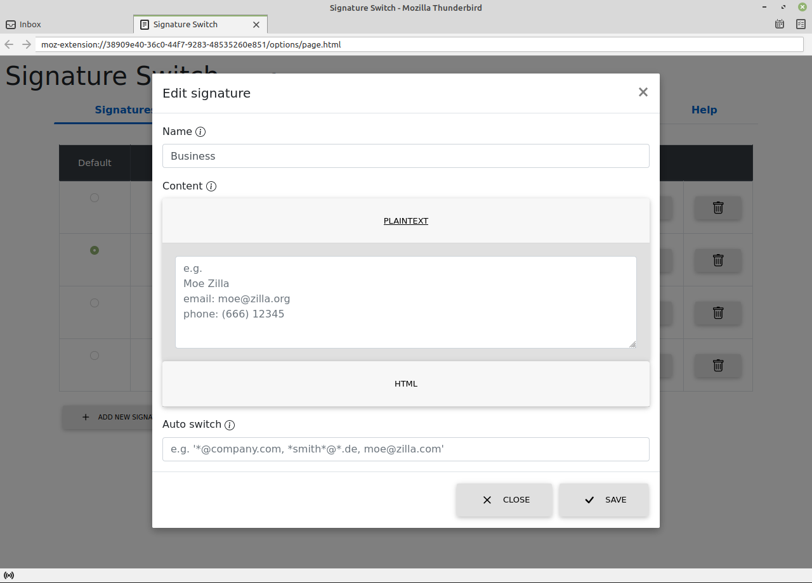Viewport: 812px width, 583px height.
Task: Click the back navigation arrow
Action: [x=9, y=44]
